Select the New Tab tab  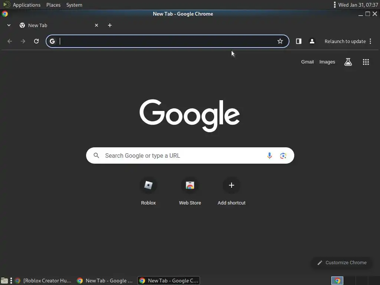point(58,25)
